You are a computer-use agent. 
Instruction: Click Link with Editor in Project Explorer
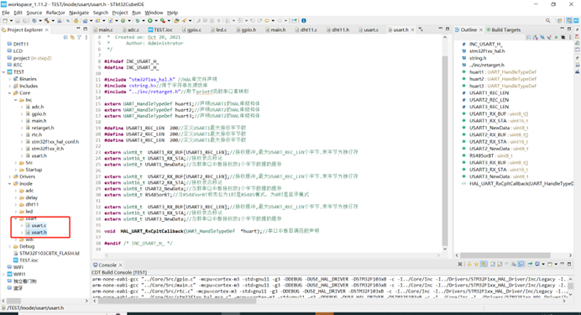72,38
